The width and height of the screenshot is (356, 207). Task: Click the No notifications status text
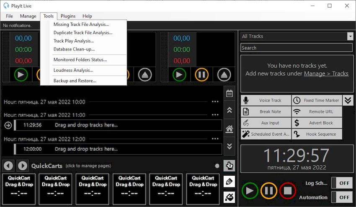(17, 25)
